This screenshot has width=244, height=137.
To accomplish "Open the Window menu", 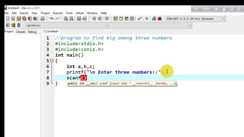I will pyautogui.click(x=92, y=13).
